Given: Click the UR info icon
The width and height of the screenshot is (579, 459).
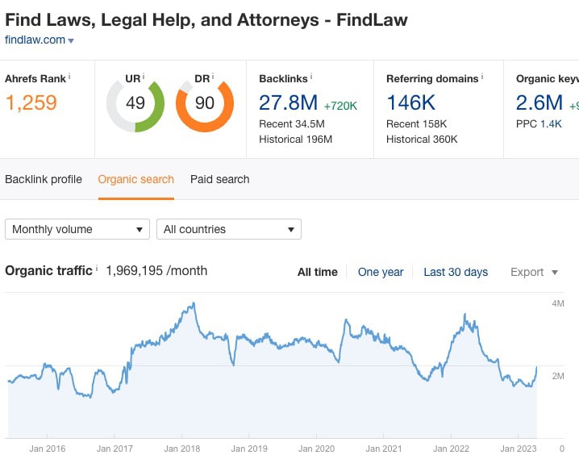Looking at the screenshot, I should (144, 76).
